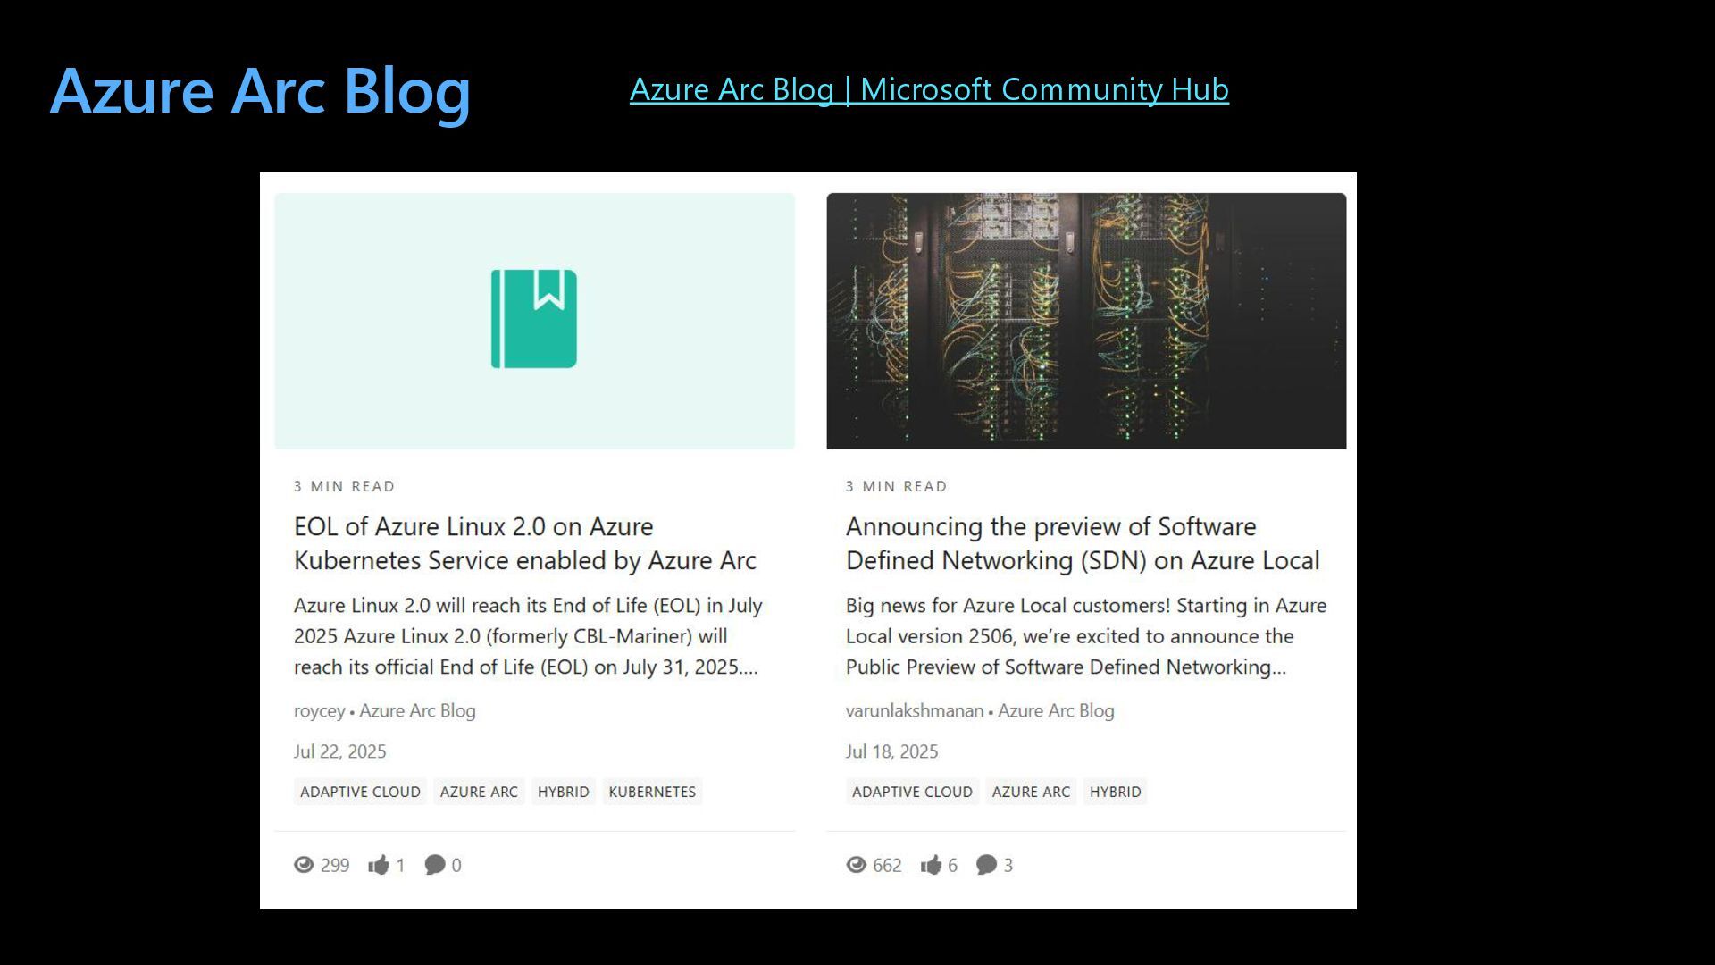The height and width of the screenshot is (965, 1715).
Task: Click the date Jul 18, 2025
Action: 892,751
